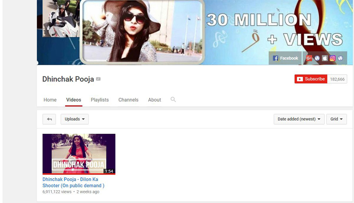
Task: Open the Apple icon link on banner
Action: (325, 58)
